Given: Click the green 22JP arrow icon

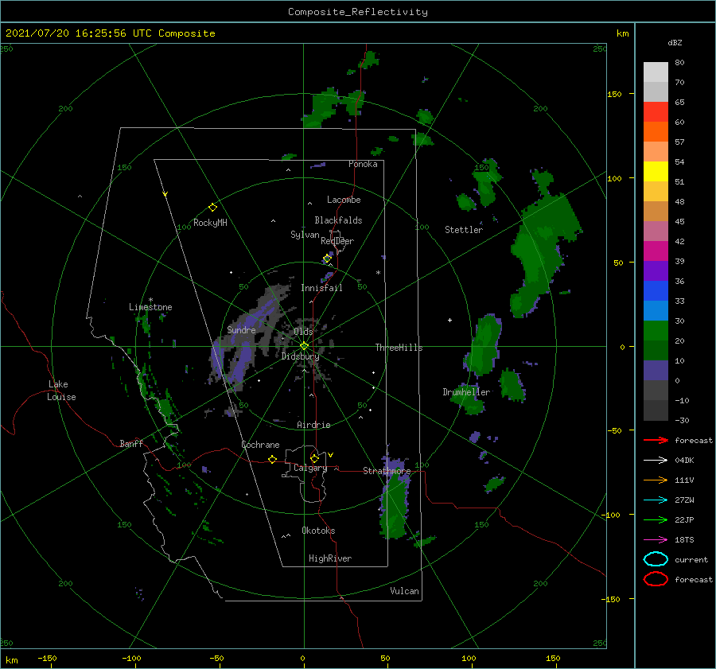Looking at the screenshot, I should [656, 519].
